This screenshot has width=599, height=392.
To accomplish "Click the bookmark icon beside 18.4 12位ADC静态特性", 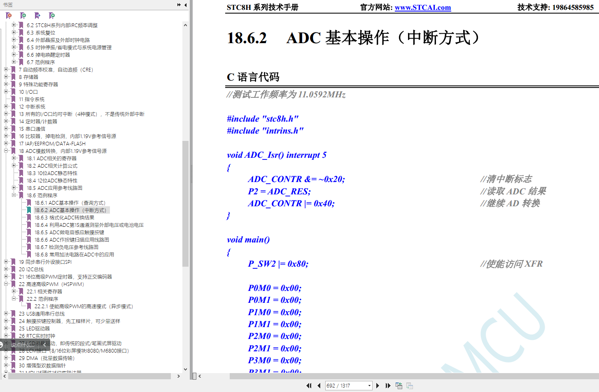I will [x=21, y=181].
